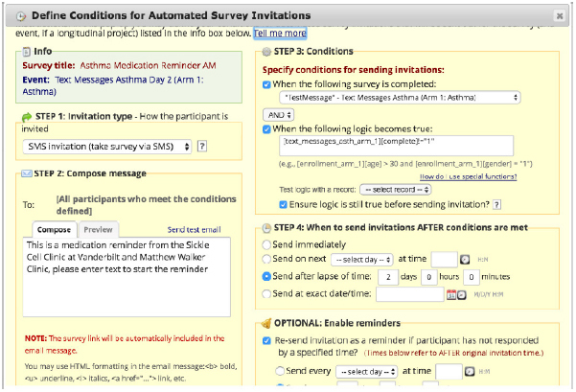This screenshot has width=576, height=392.
Task: Switch to the Compose tab
Action: (54, 230)
